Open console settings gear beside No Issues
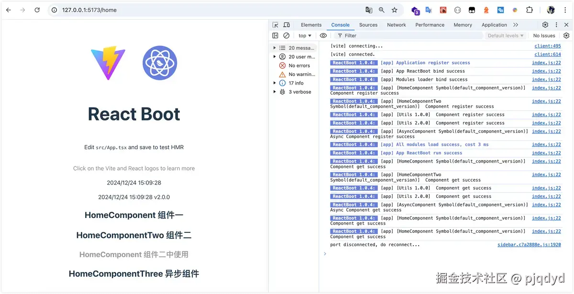 coord(566,35)
